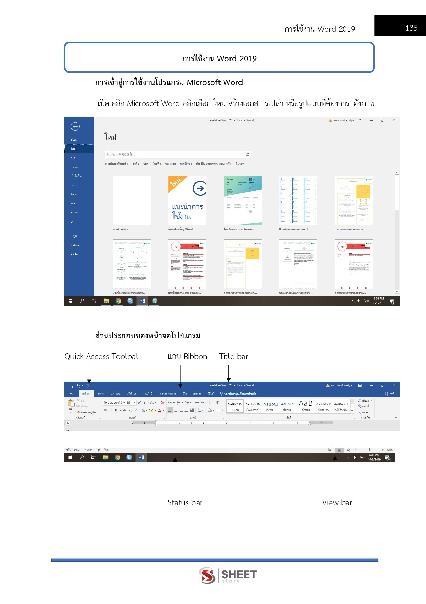426x604 pixels.
Task: Click the yellow text highlight color swatch
Action: (151, 410)
